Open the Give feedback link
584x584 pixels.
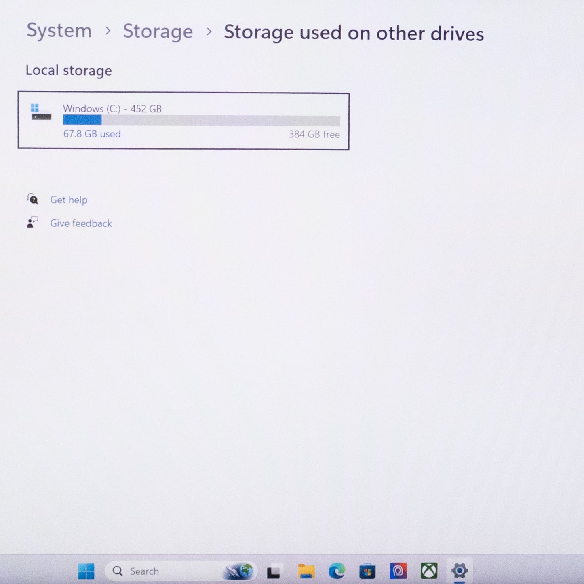coord(81,223)
